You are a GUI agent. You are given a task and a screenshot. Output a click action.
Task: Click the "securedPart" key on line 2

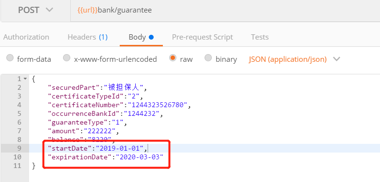click(74, 88)
